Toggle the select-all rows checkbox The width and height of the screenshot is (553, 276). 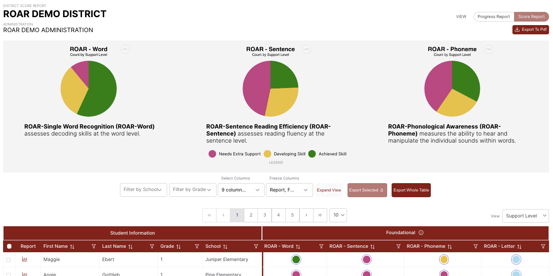[9, 247]
